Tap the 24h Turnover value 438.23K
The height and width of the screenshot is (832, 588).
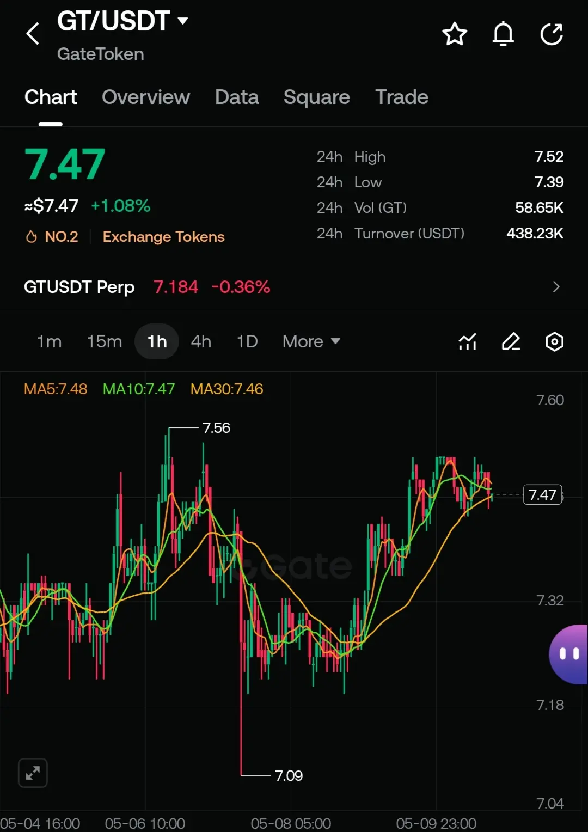tap(535, 234)
